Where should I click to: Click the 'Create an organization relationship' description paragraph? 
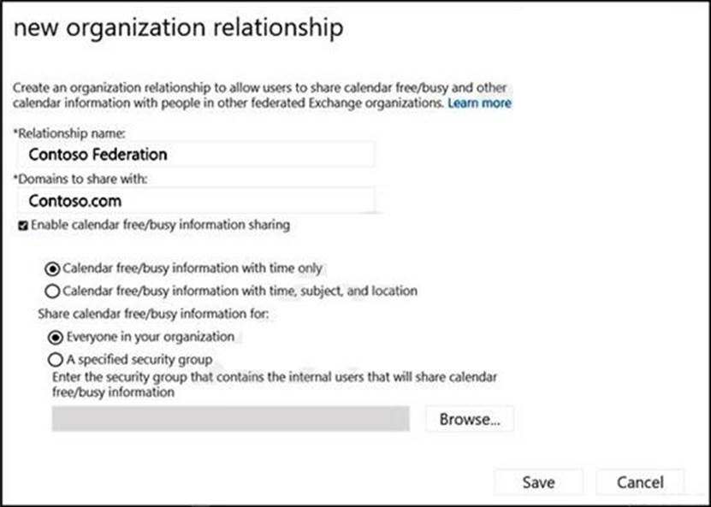tap(257, 95)
